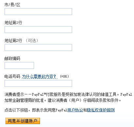Focus the 地址第1行 address field

tap(38, 29)
